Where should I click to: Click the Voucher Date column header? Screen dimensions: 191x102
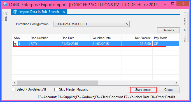(x=106, y=38)
